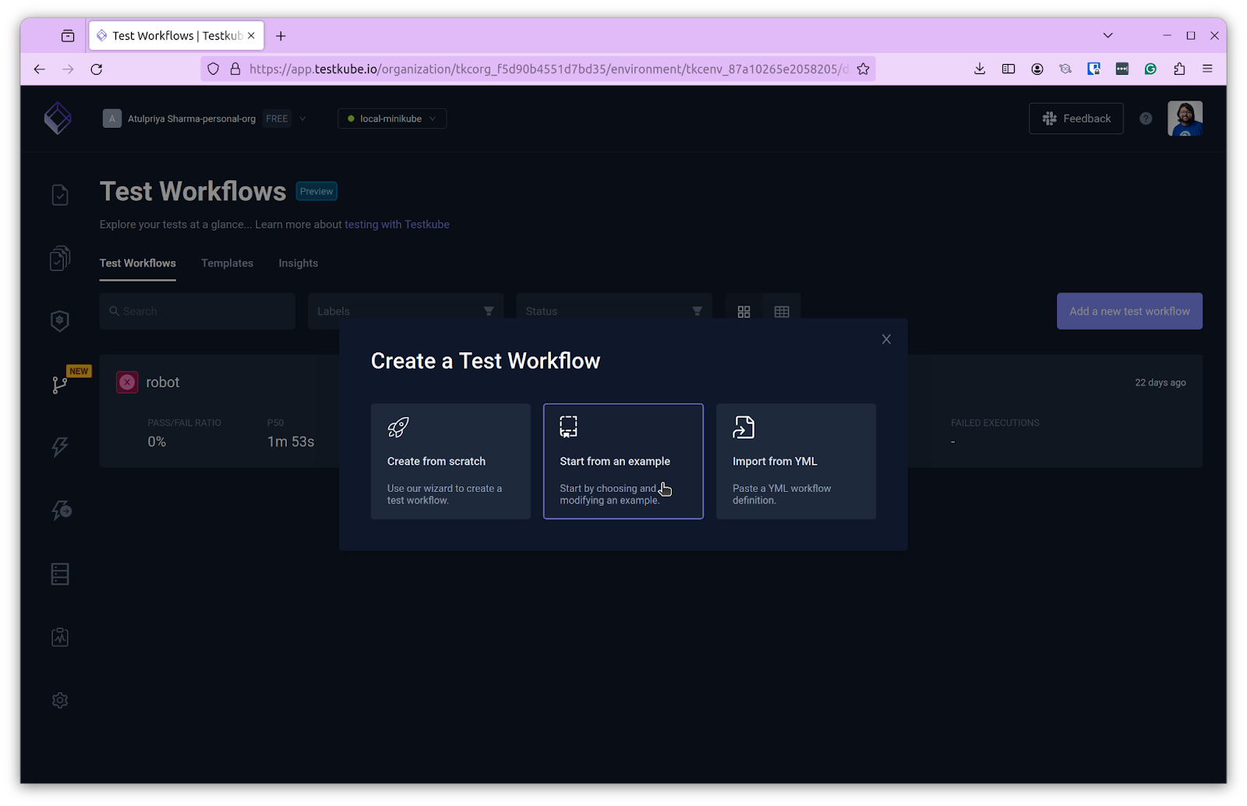Open the user avatar menu

coord(1185,118)
